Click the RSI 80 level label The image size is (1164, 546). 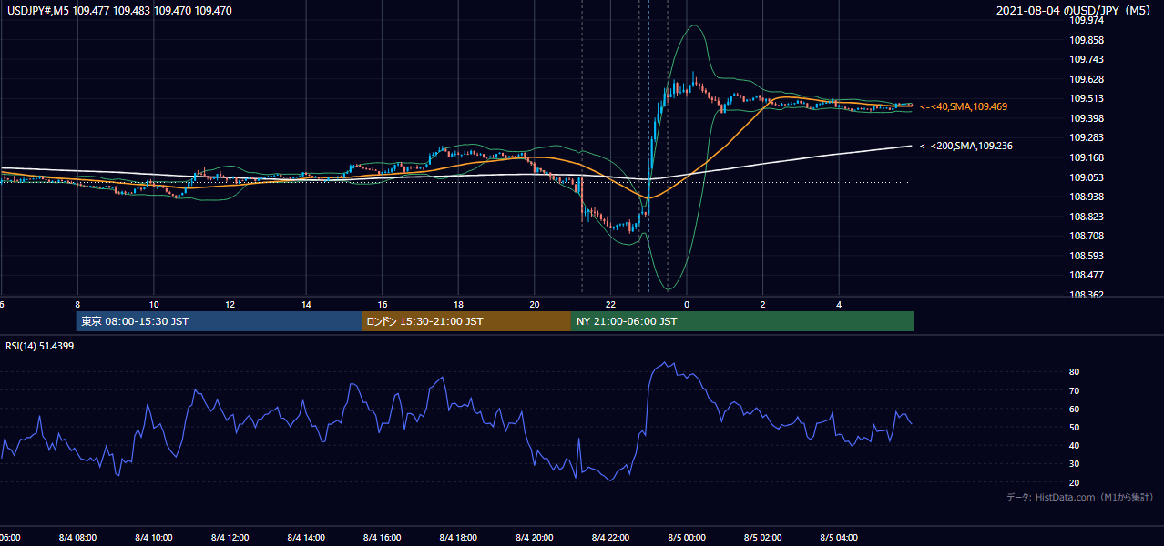[x=1075, y=372]
